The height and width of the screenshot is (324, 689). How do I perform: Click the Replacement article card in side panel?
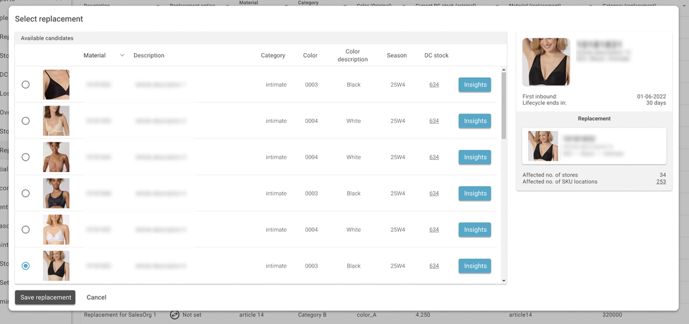pyautogui.click(x=594, y=146)
